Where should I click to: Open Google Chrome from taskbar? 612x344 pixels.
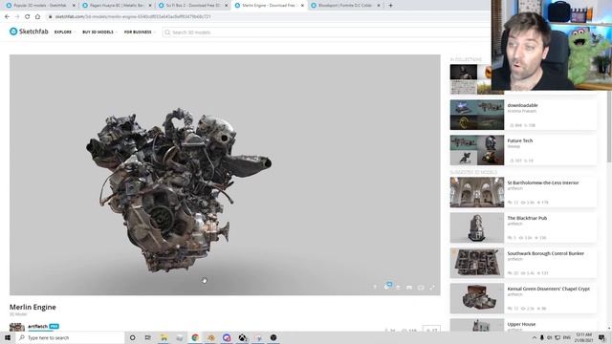pos(195,337)
